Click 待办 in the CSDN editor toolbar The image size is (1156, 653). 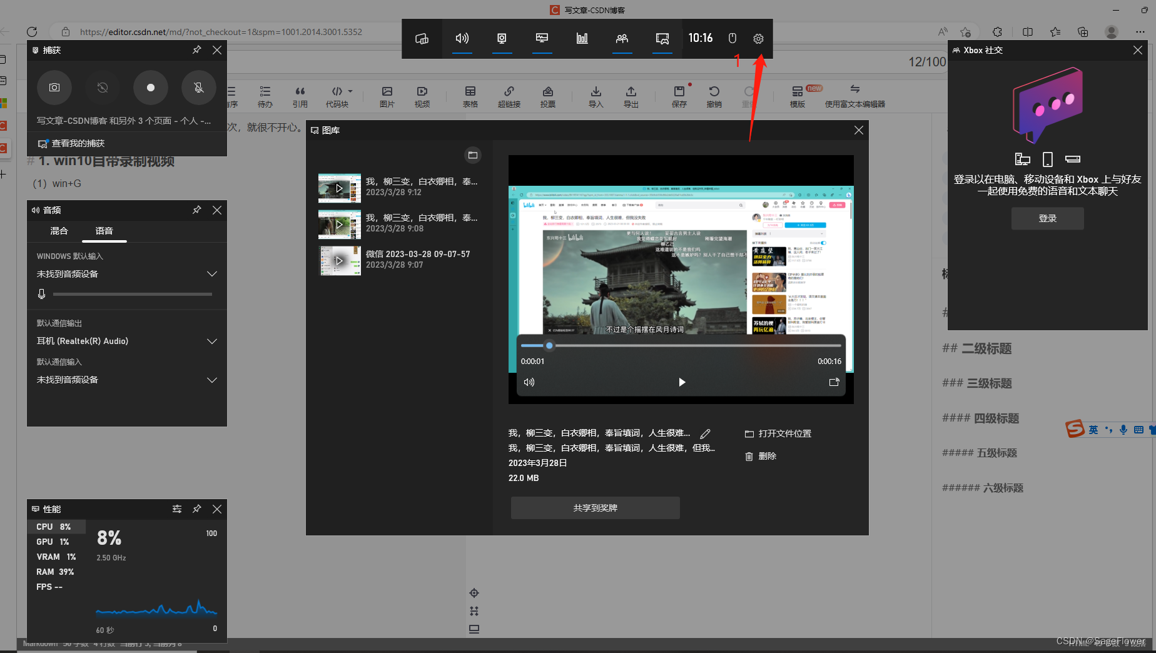265,97
